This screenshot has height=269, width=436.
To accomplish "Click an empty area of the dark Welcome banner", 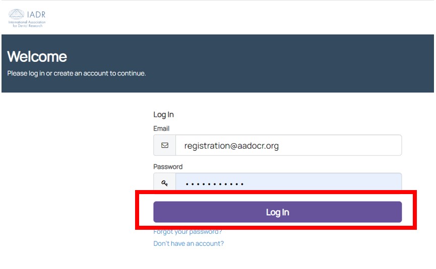I will click(302, 63).
